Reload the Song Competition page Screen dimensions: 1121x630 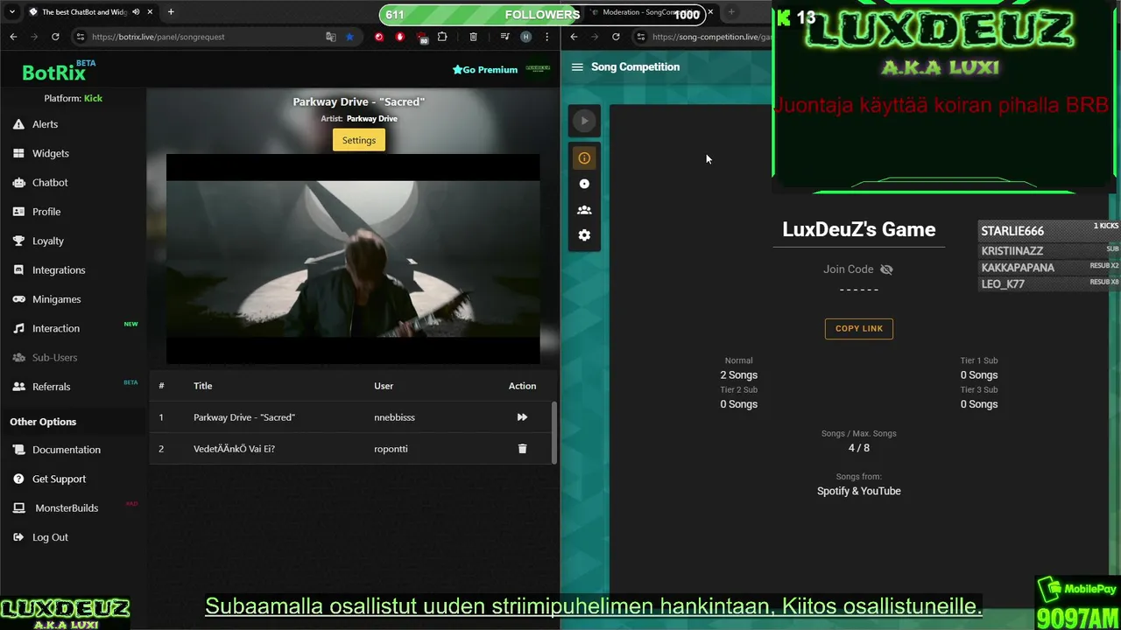[616, 37]
